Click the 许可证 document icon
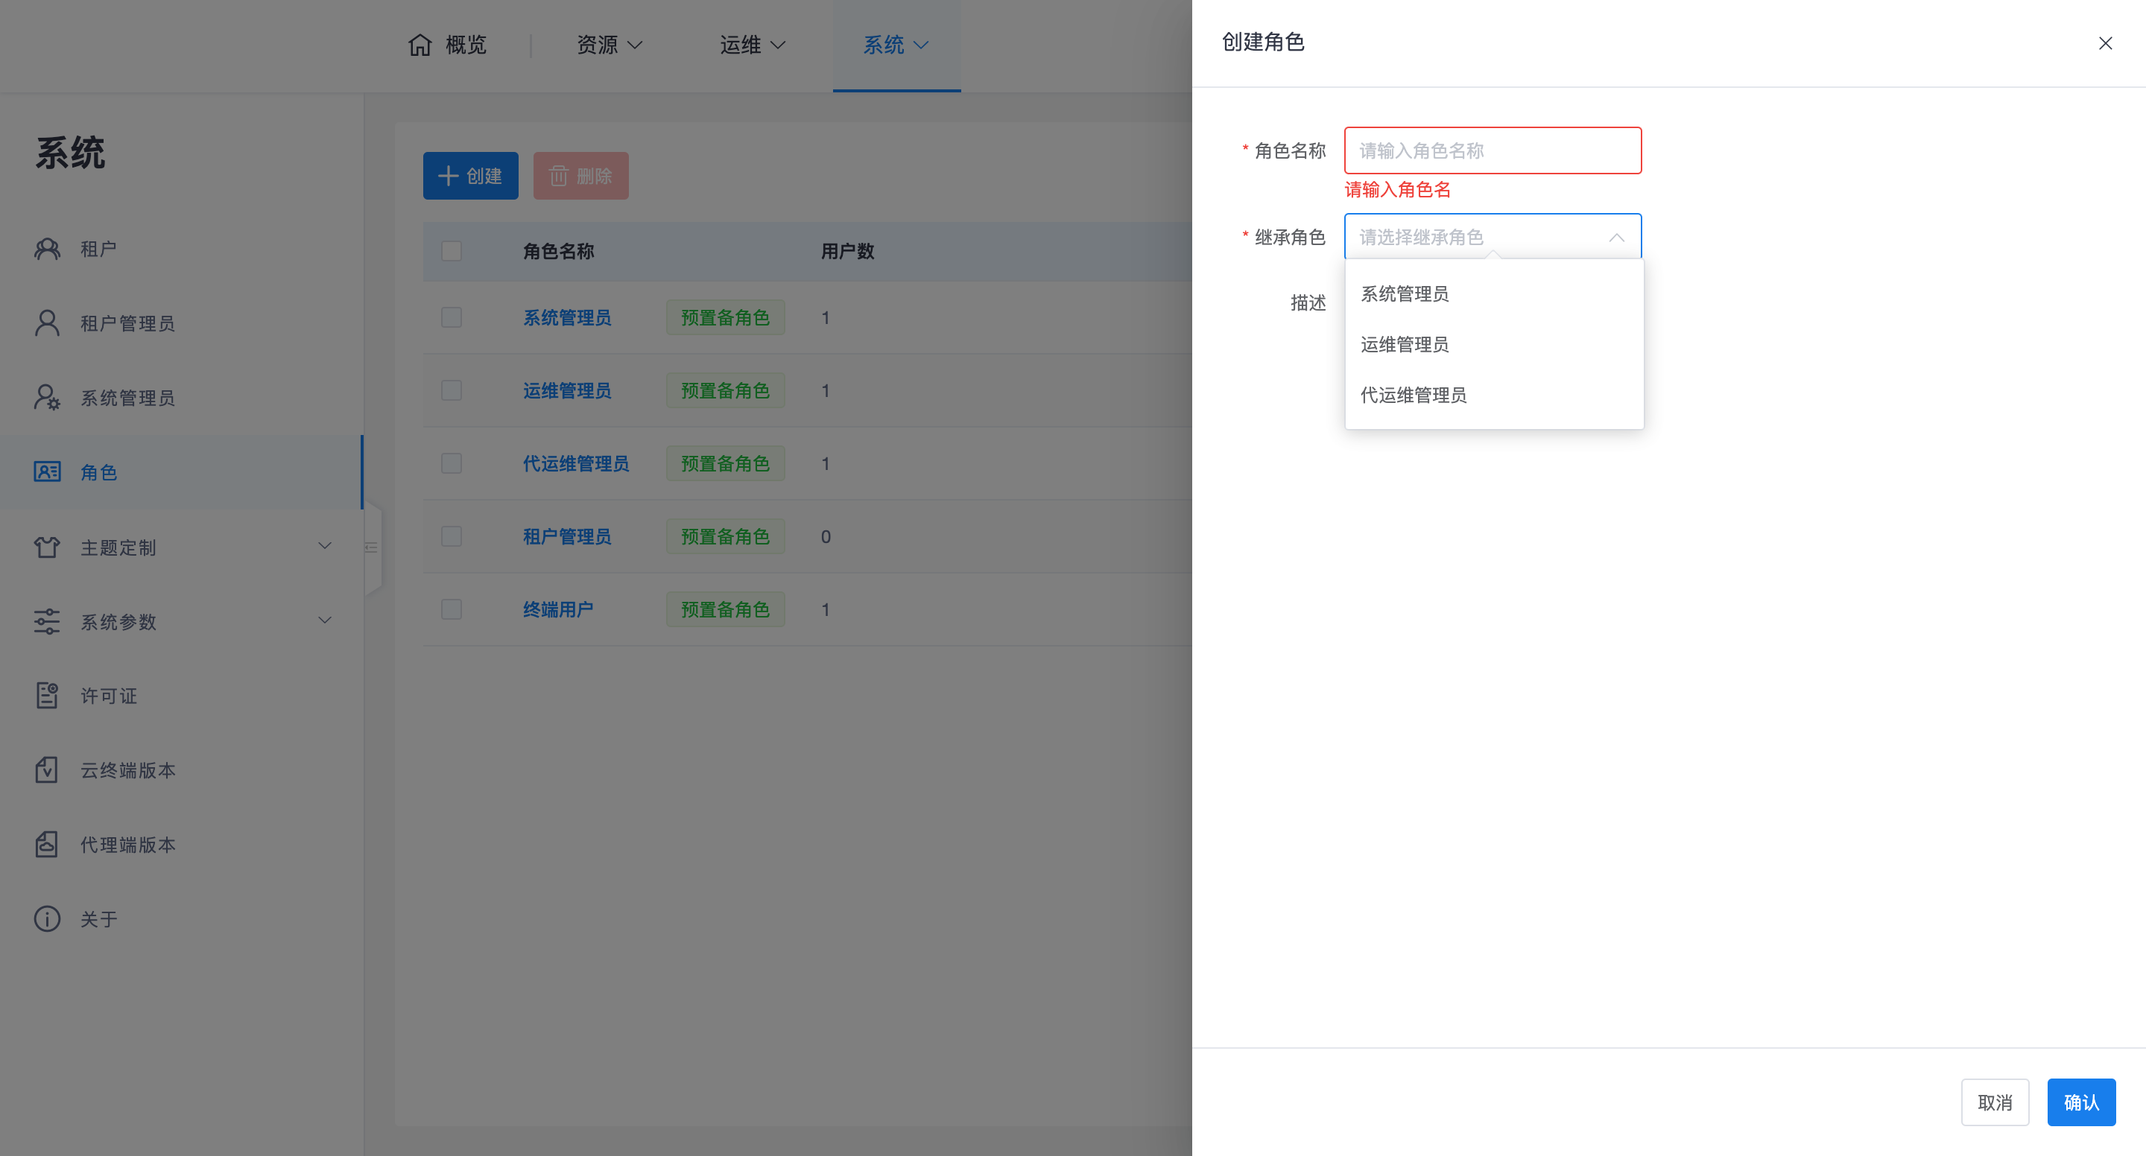The image size is (2146, 1156). click(x=48, y=695)
